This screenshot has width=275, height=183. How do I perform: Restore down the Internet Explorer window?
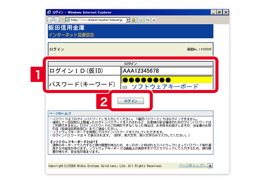[219, 12]
